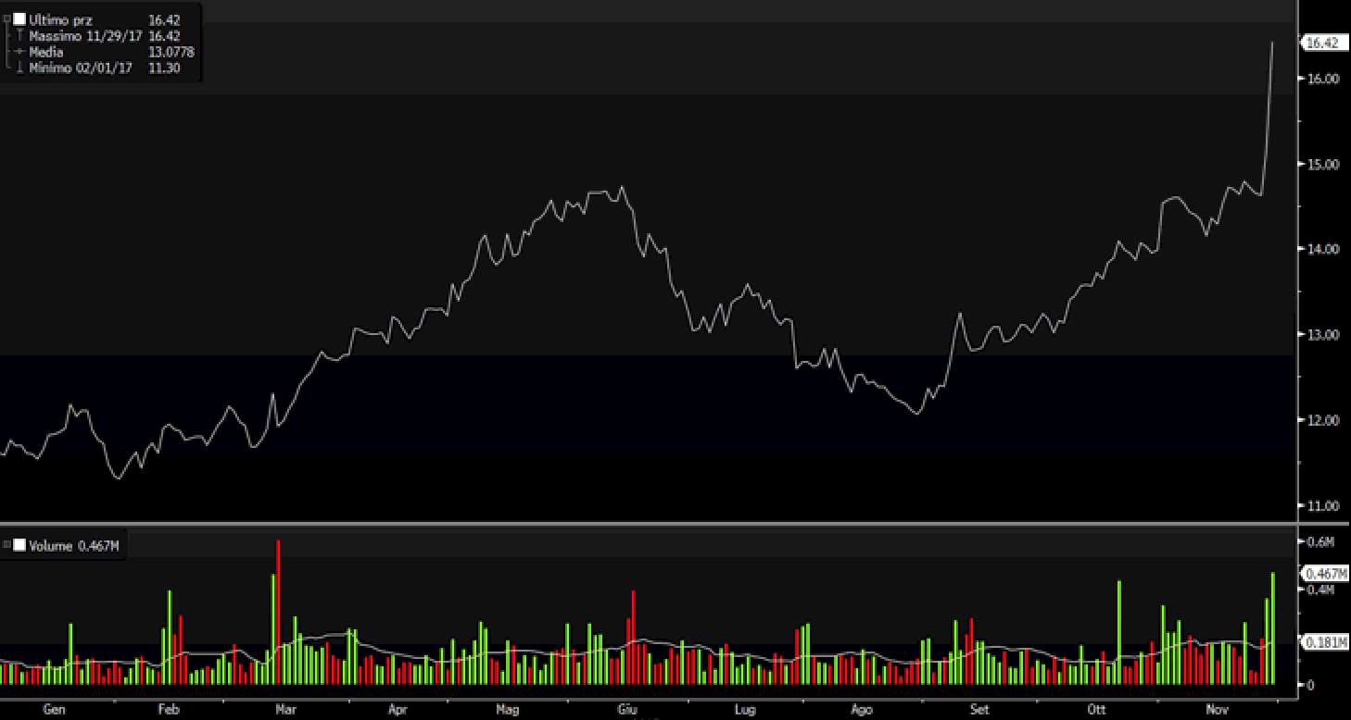Image resolution: width=1351 pixels, height=720 pixels.
Task: Expand the Volume legend tree box
Action: coord(6,545)
